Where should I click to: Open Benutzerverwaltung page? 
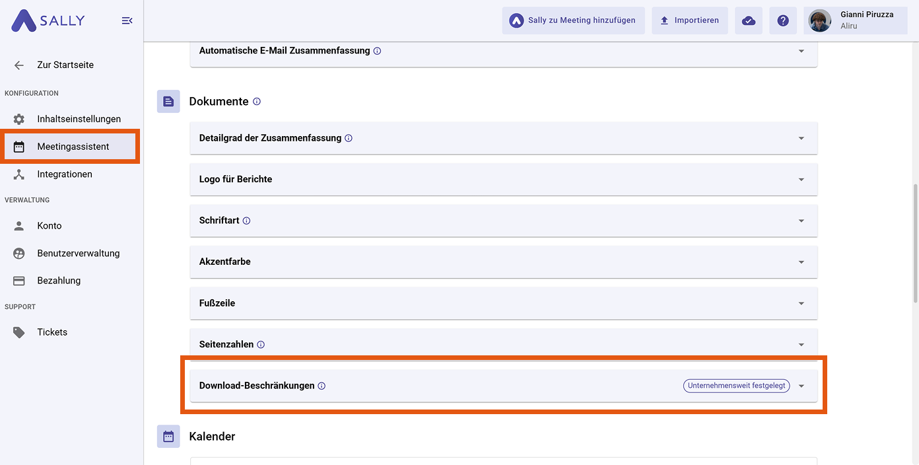point(78,253)
